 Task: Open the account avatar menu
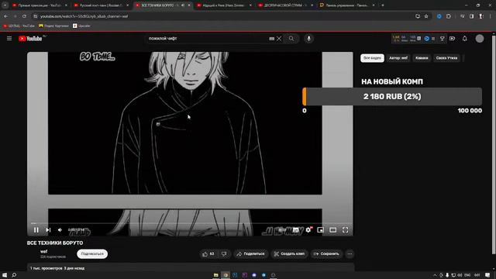[x=480, y=39]
